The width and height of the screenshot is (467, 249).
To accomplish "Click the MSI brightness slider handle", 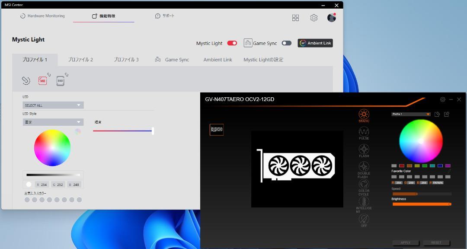I will tap(153, 131).
